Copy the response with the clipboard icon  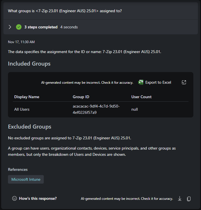(x=189, y=199)
